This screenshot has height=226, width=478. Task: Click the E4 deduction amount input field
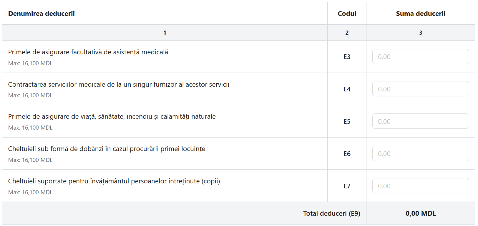click(420, 89)
